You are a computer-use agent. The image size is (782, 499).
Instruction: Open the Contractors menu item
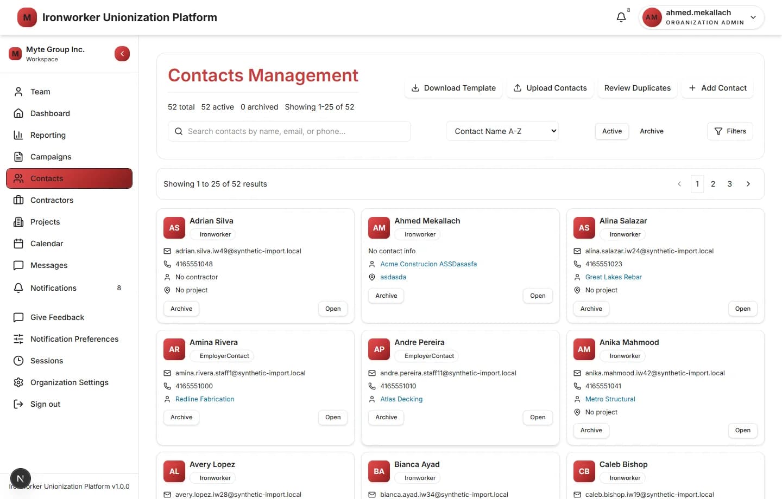[x=70, y=200]
